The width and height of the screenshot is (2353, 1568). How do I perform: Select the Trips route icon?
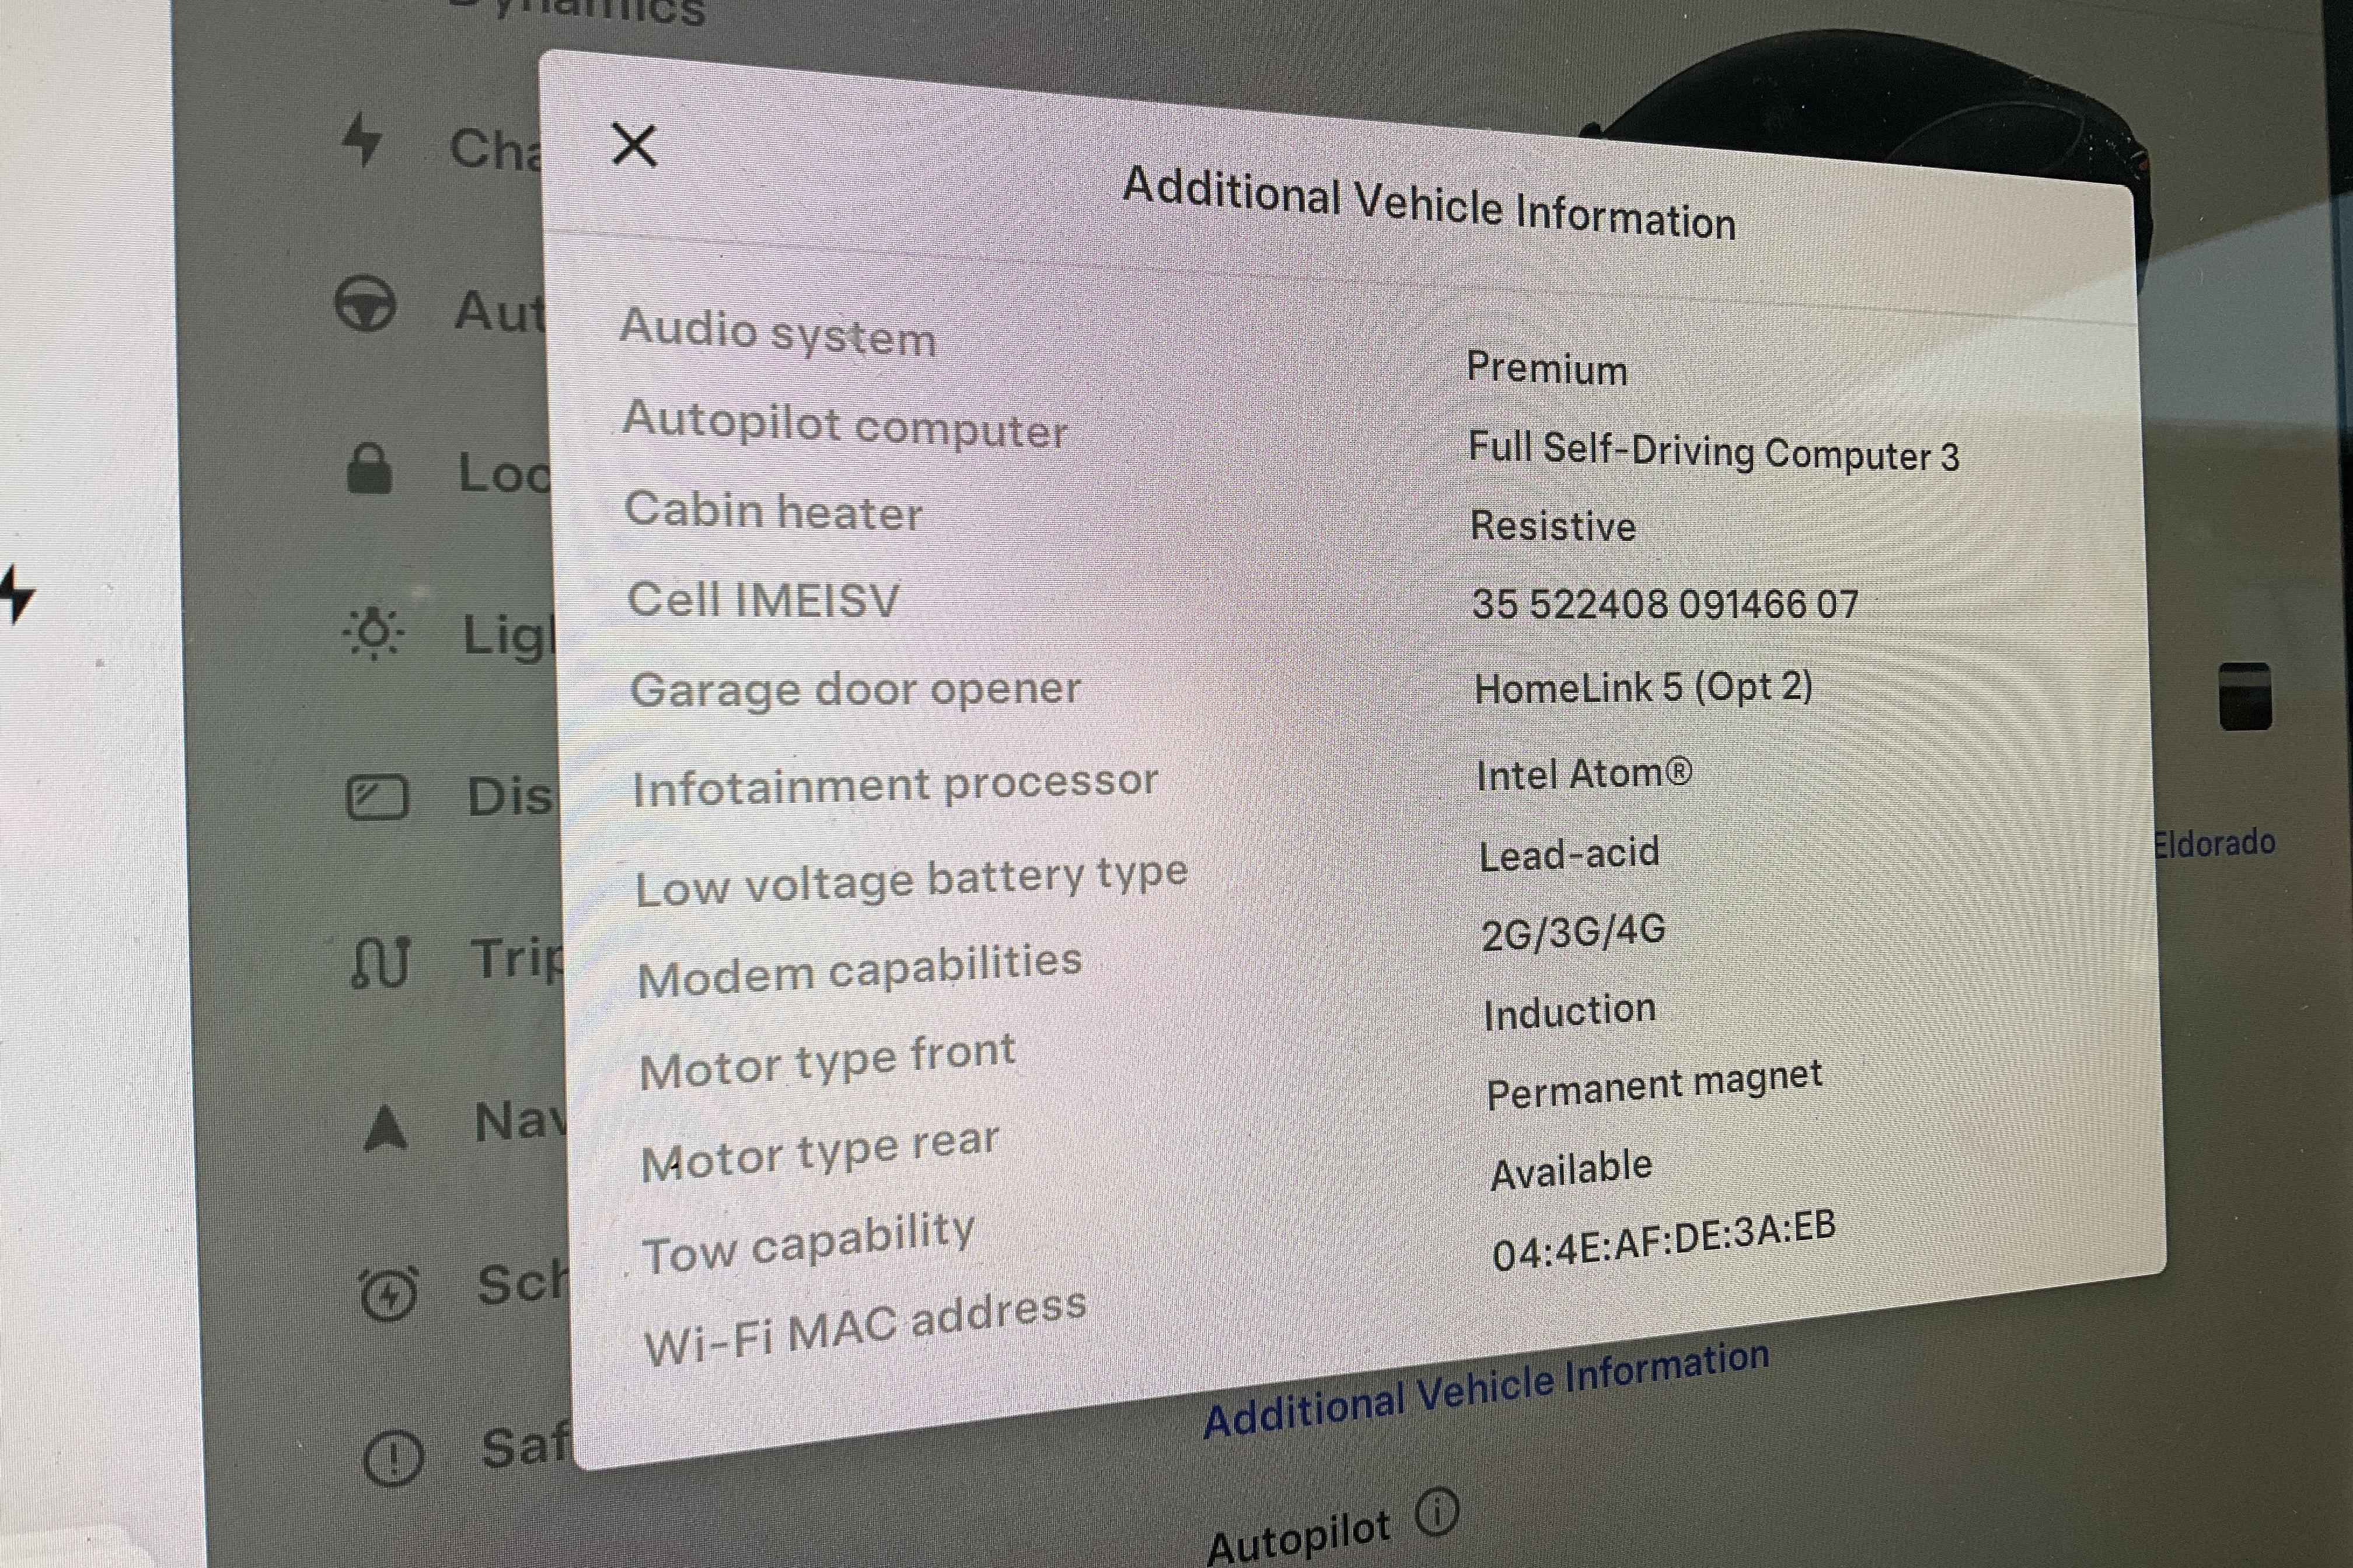click(380, 962)
